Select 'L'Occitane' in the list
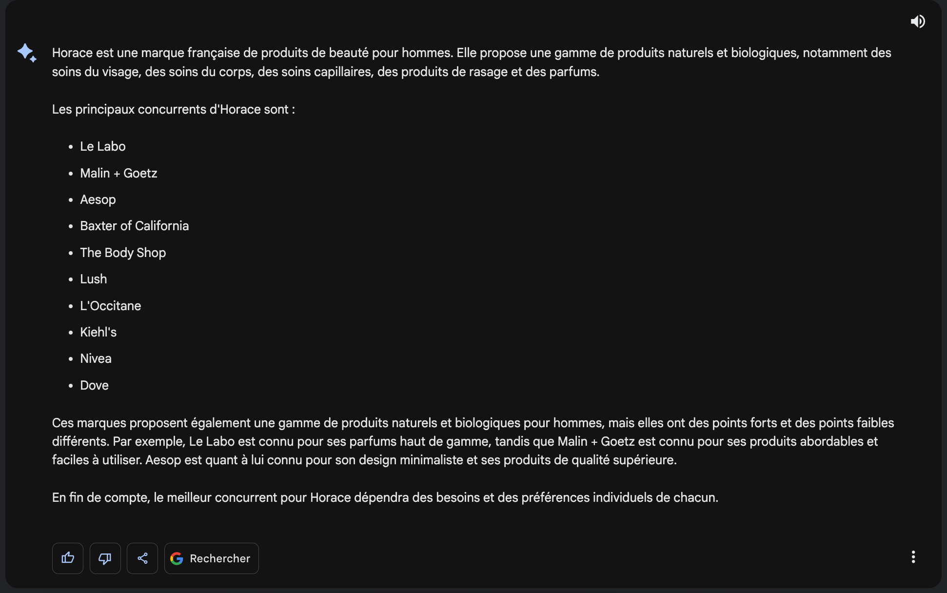947x593 pixels. pyautogui.click(x=110, y=305)
